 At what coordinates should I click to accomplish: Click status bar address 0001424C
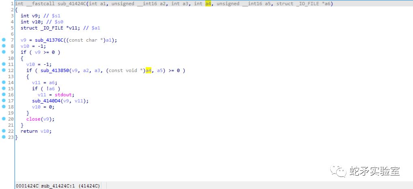point(27,186)
